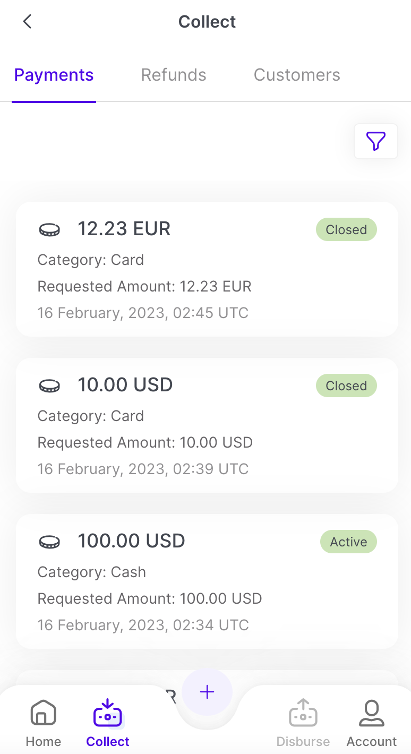This screenshot has width=411, height=754.
Task: Click Closed badge on 10.00 USD payment
Action: point(346,386)
